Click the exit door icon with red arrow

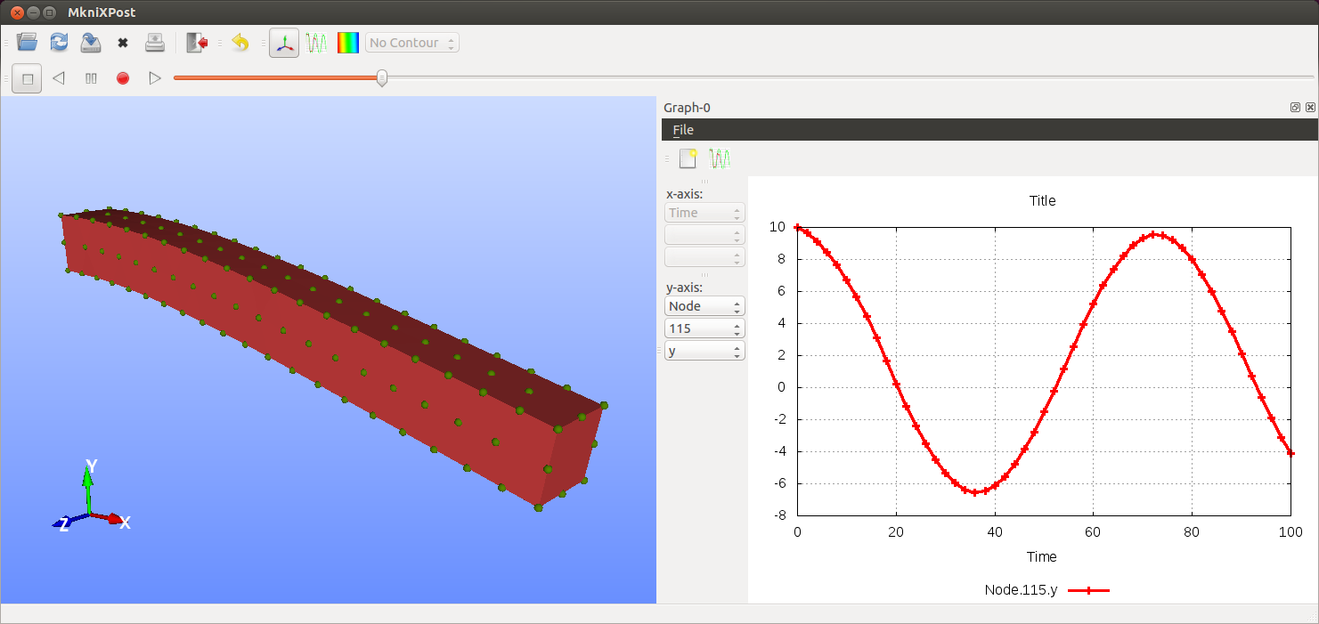pyautogui.click(x=197, y=43)
